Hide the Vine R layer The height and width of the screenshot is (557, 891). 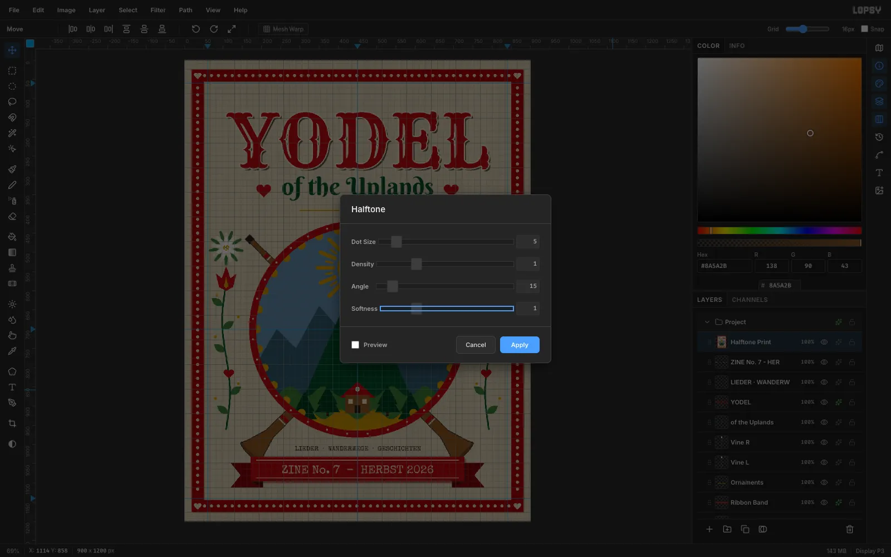824,442
